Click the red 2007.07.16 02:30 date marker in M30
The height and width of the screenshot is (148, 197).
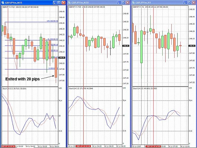84,146
